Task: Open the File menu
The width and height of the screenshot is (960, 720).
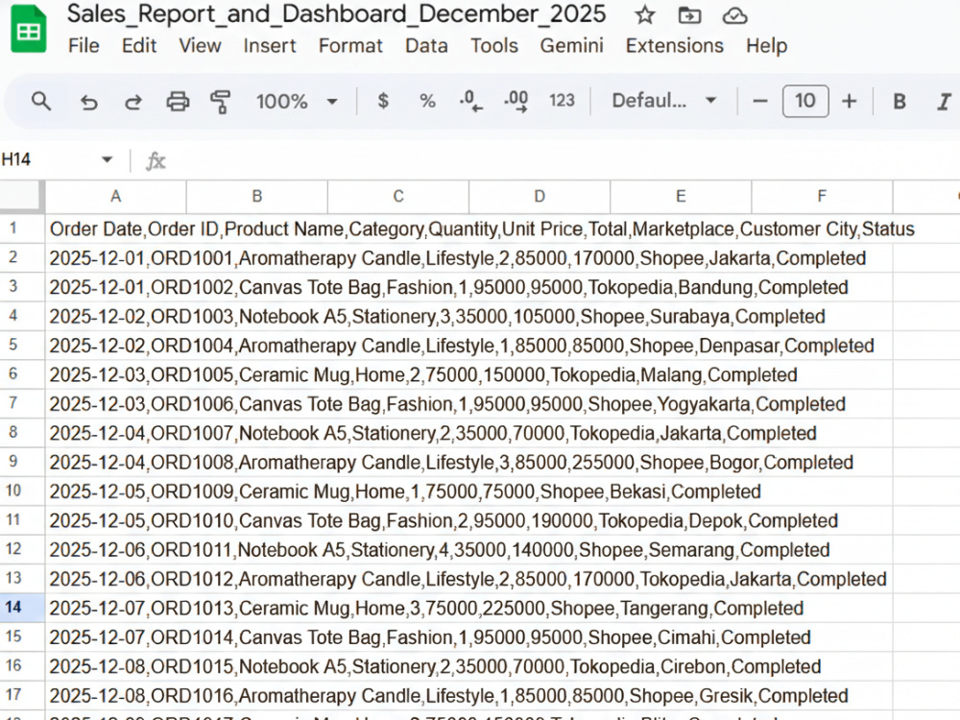Action: pyautogui.click(x=84, y=45)
